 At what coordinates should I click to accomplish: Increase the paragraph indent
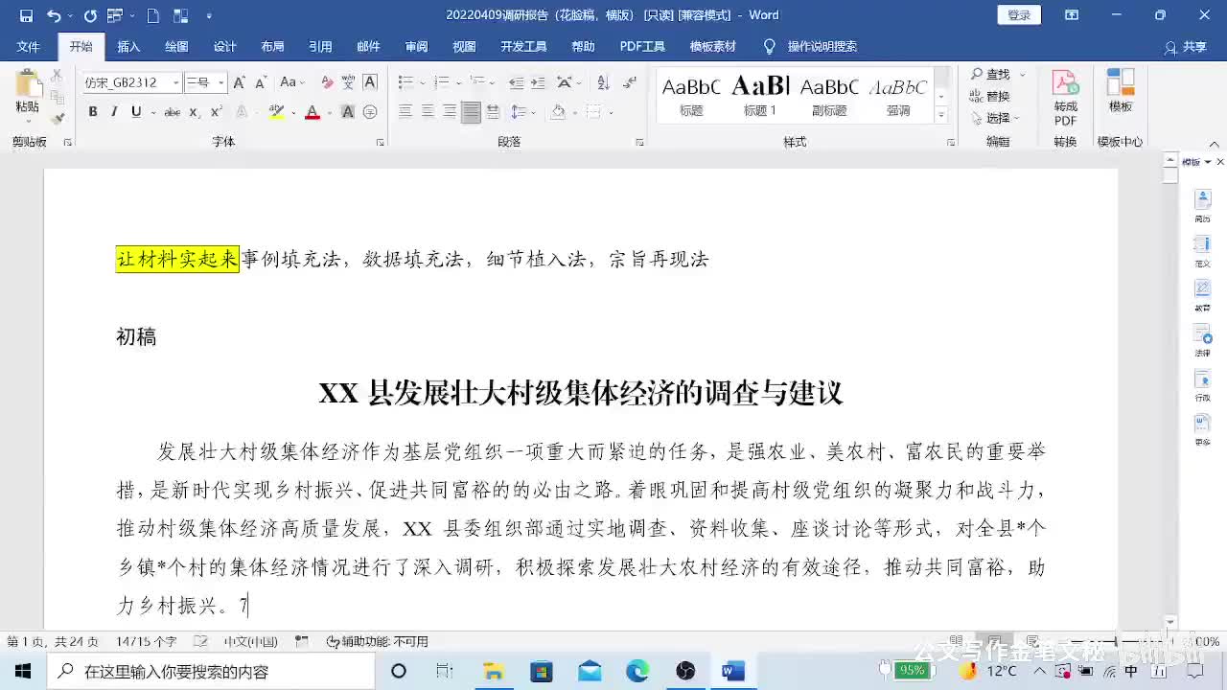(x=539, y=82)
